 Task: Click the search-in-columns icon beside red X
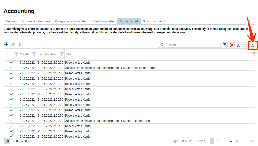coord(238,45)
